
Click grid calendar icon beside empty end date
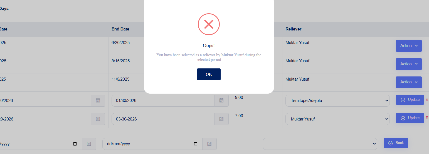pyautogui.click(x=209, y=144)
